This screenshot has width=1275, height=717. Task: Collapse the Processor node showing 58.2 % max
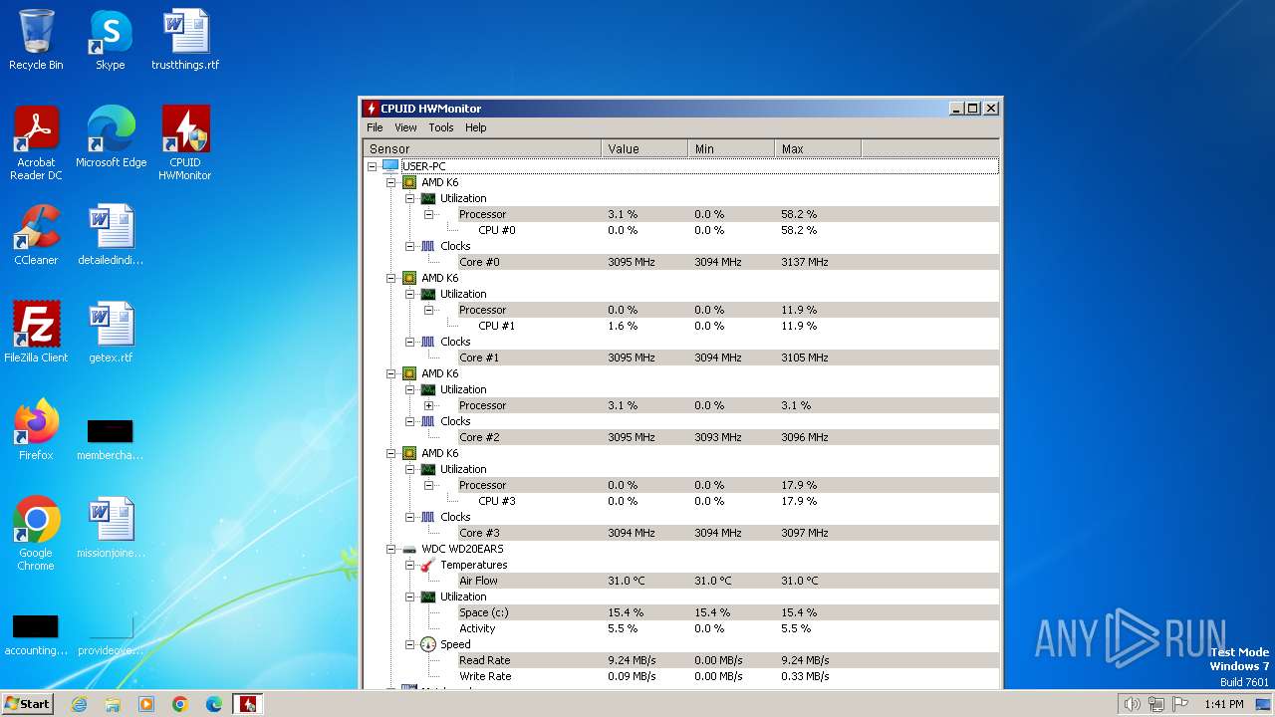429,214
